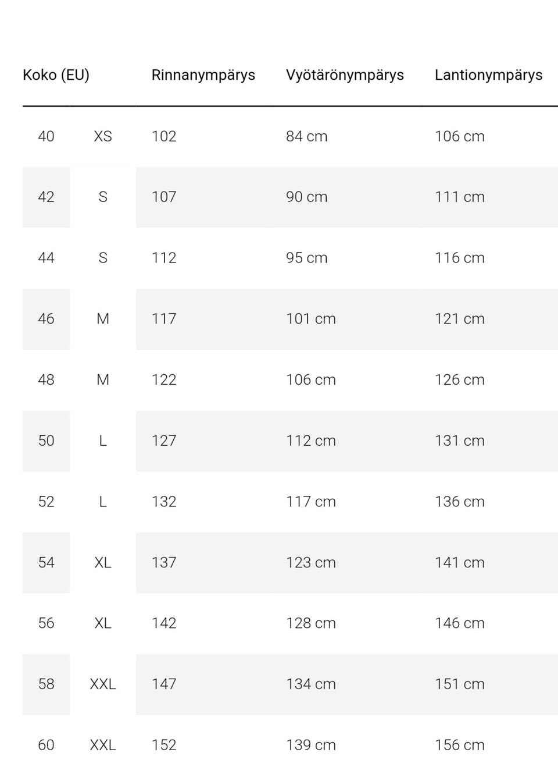The width and height of the screenshot is (558, 763).
Task: Select waist value 123 cm
Action: tap(310, 563)
